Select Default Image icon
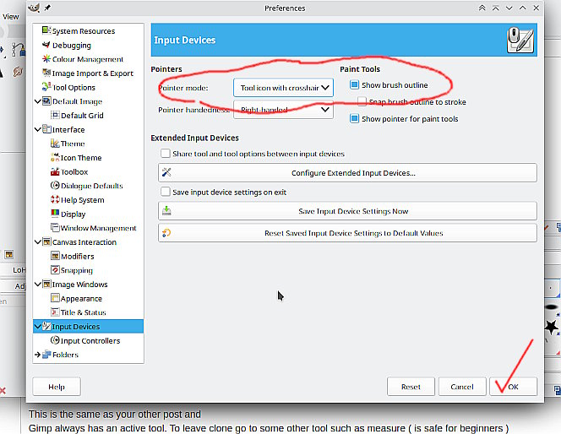Viewport: 561px width, 434px height. tap(46, 101)
